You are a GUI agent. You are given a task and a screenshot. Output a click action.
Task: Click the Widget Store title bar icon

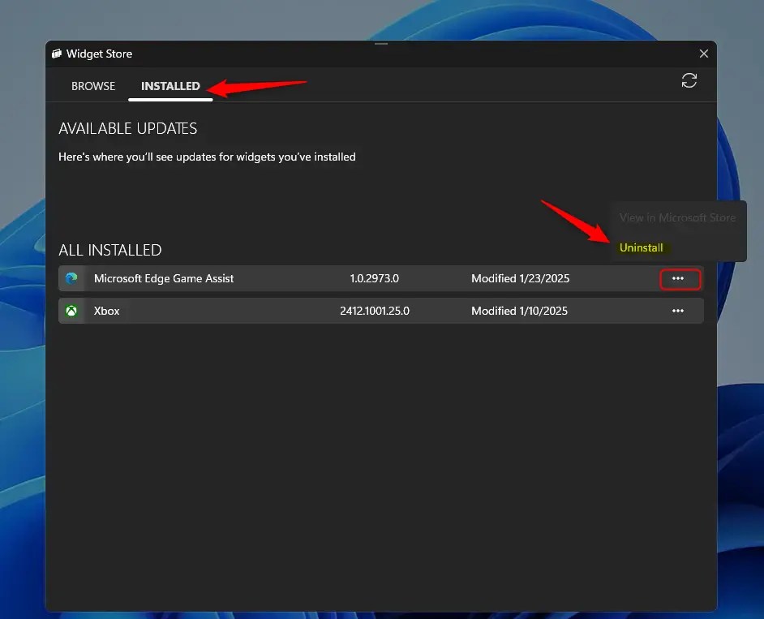pos(57,54)
